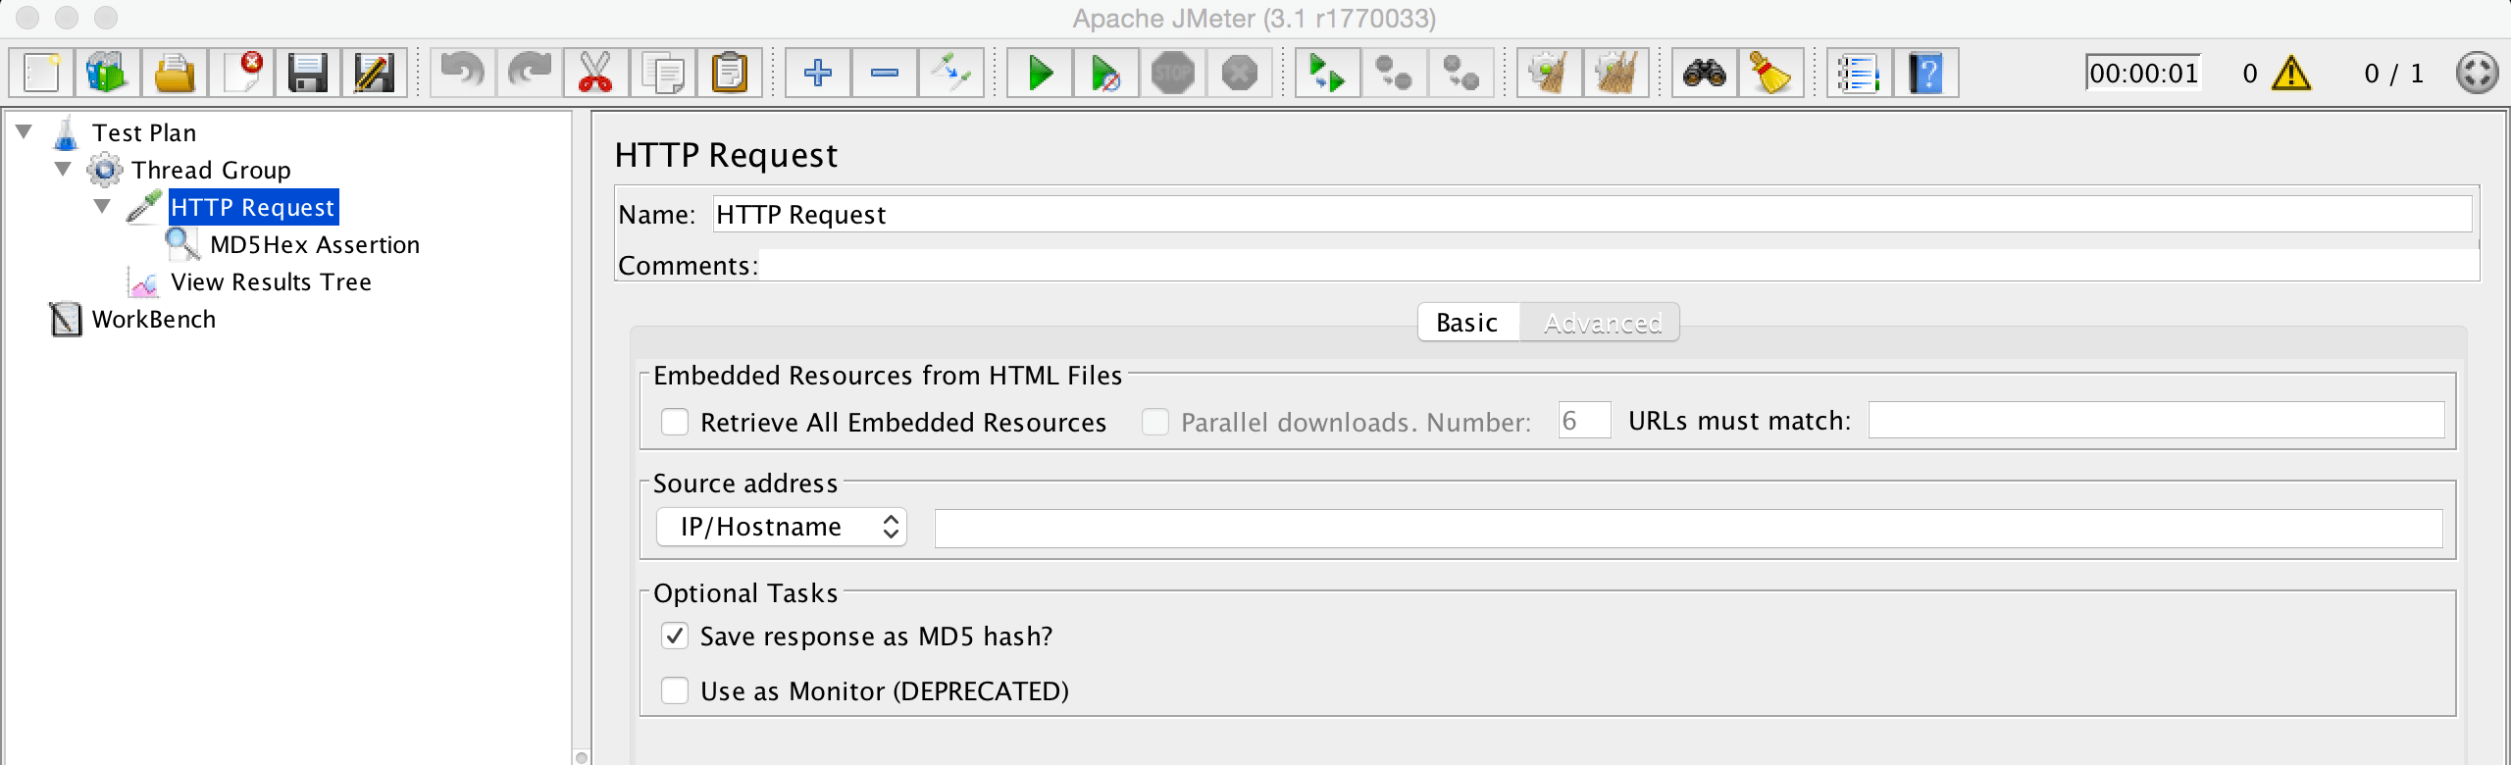Screen dimensions: 2511x765
Task: Click the yellow warning triangle icon
Action: point(2291,74)
